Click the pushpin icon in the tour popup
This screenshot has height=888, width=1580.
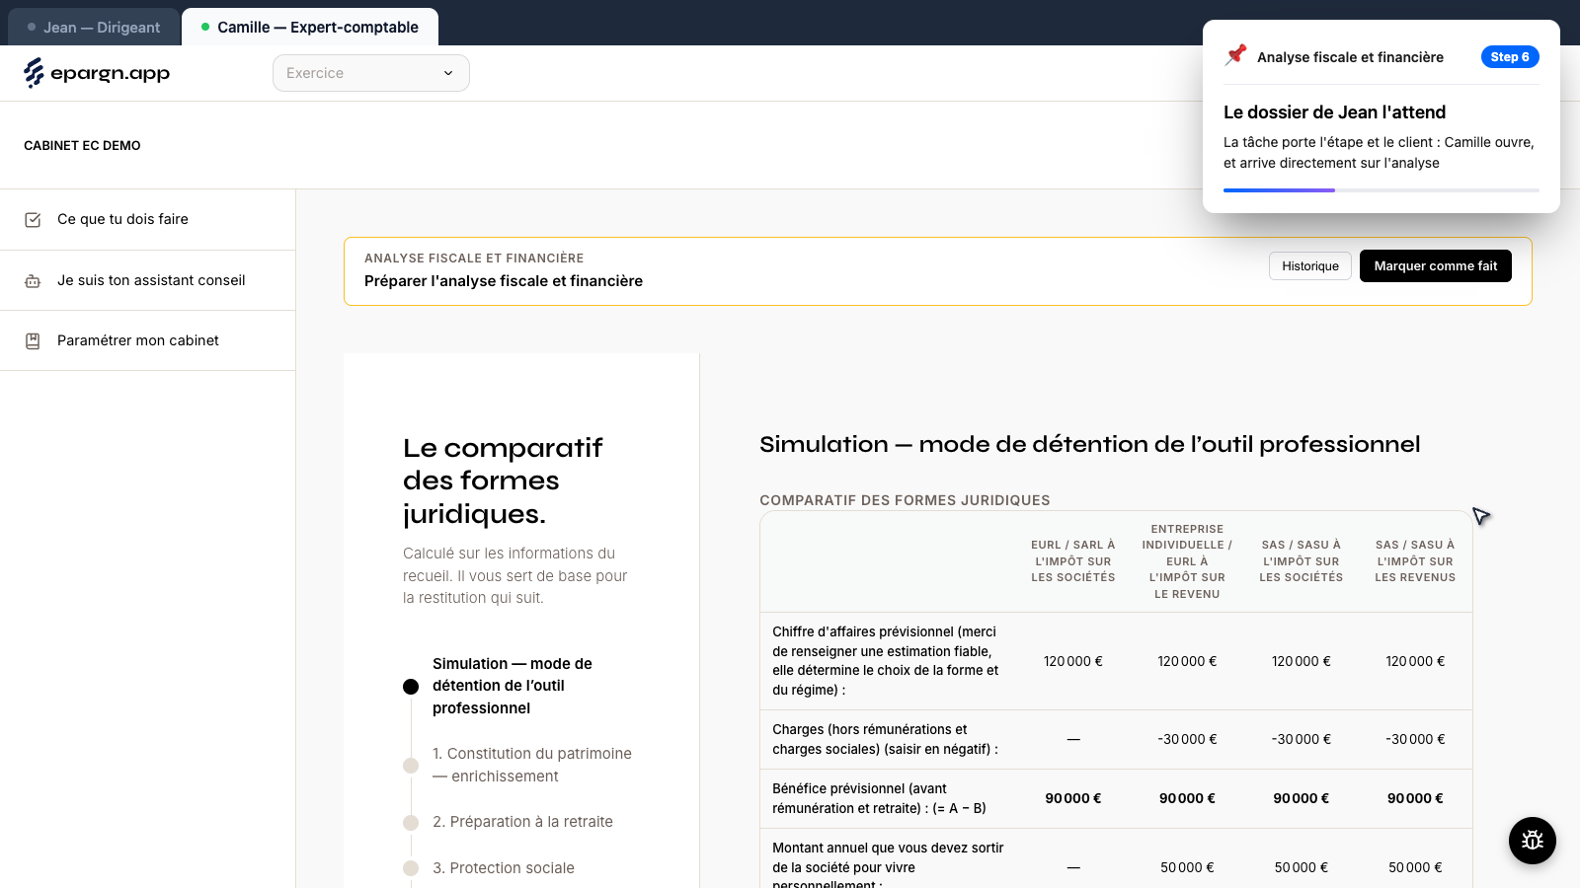1235,55
